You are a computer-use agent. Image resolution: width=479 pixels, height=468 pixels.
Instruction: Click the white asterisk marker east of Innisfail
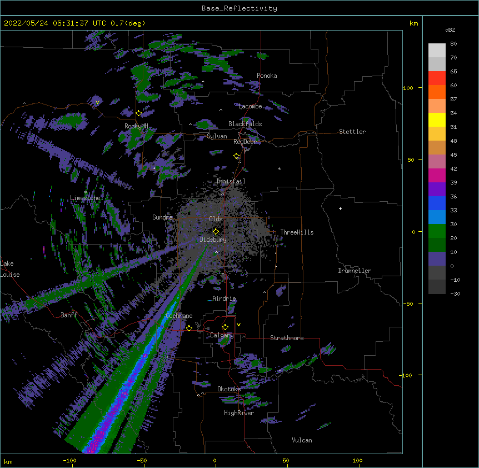279,168
